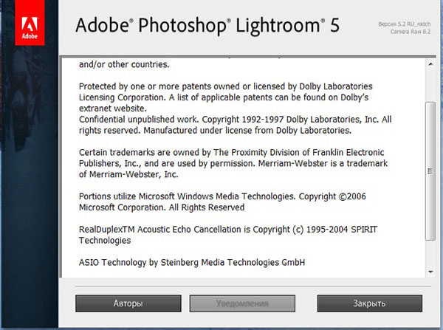Click the scrollbar down arrow
443x330 pixels.
(430, 272)
